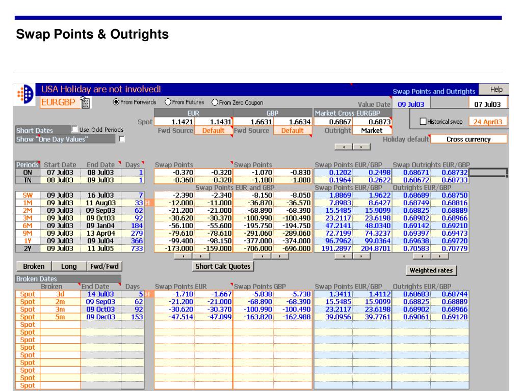Click right arrow below GBP swap points
522x391 pixels.
(x=280, y=256)
